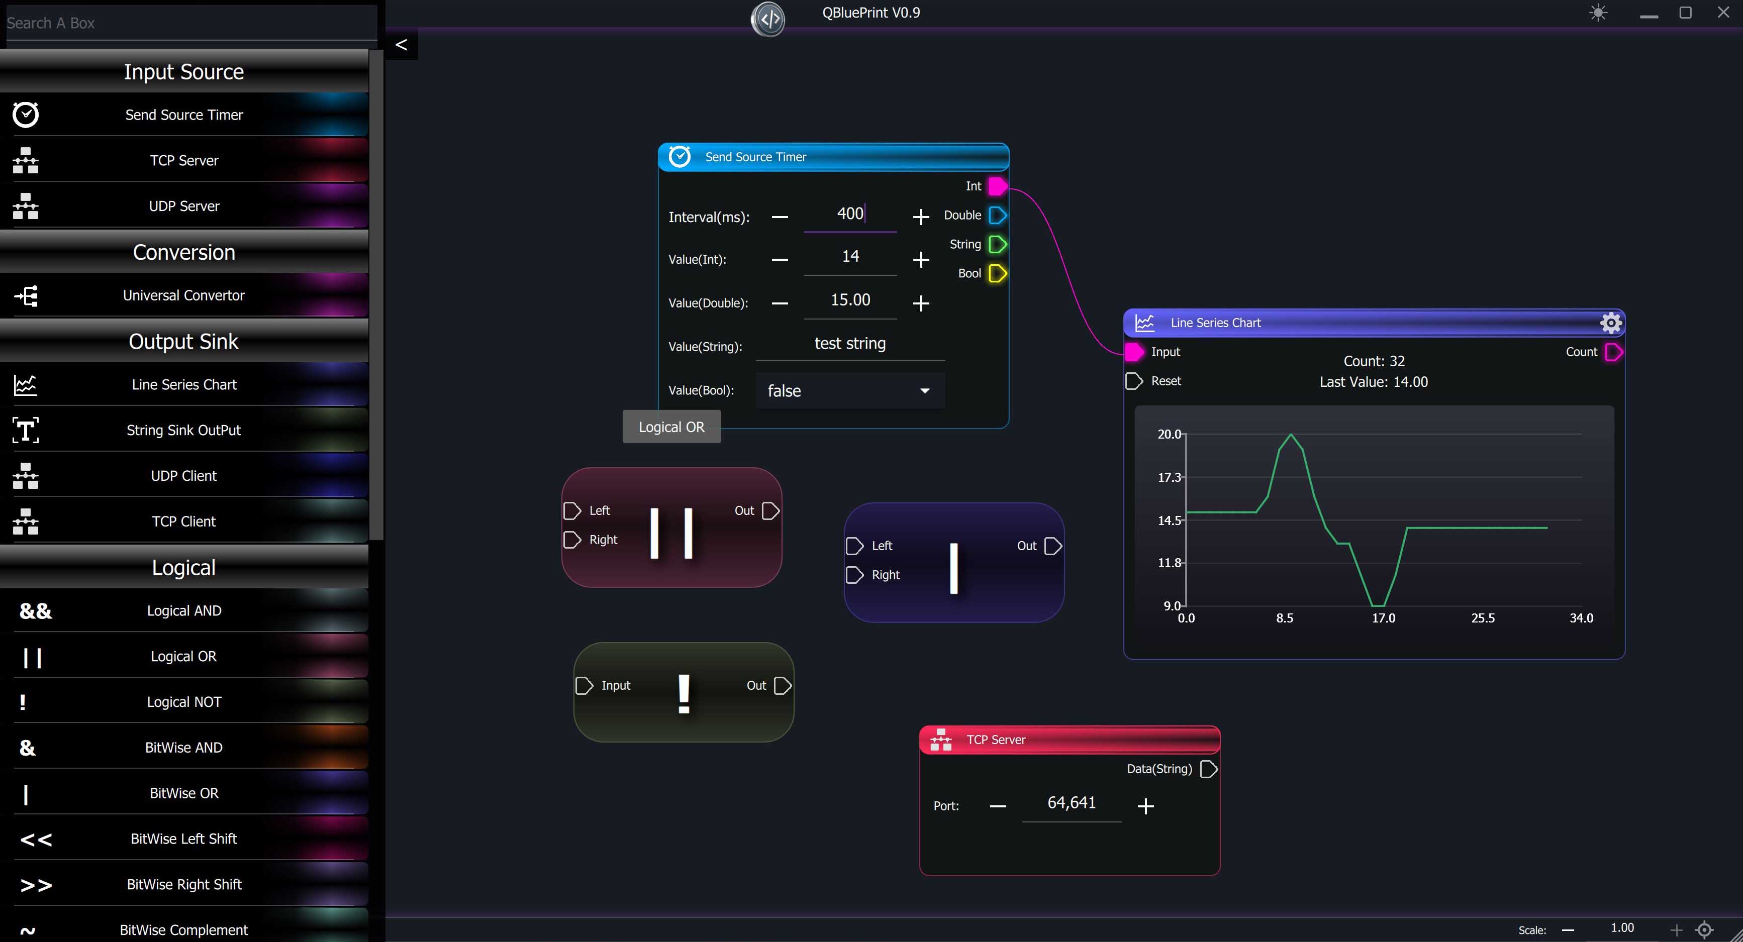Open the Value(Bool) false dropdown

(x=850, y=391)
